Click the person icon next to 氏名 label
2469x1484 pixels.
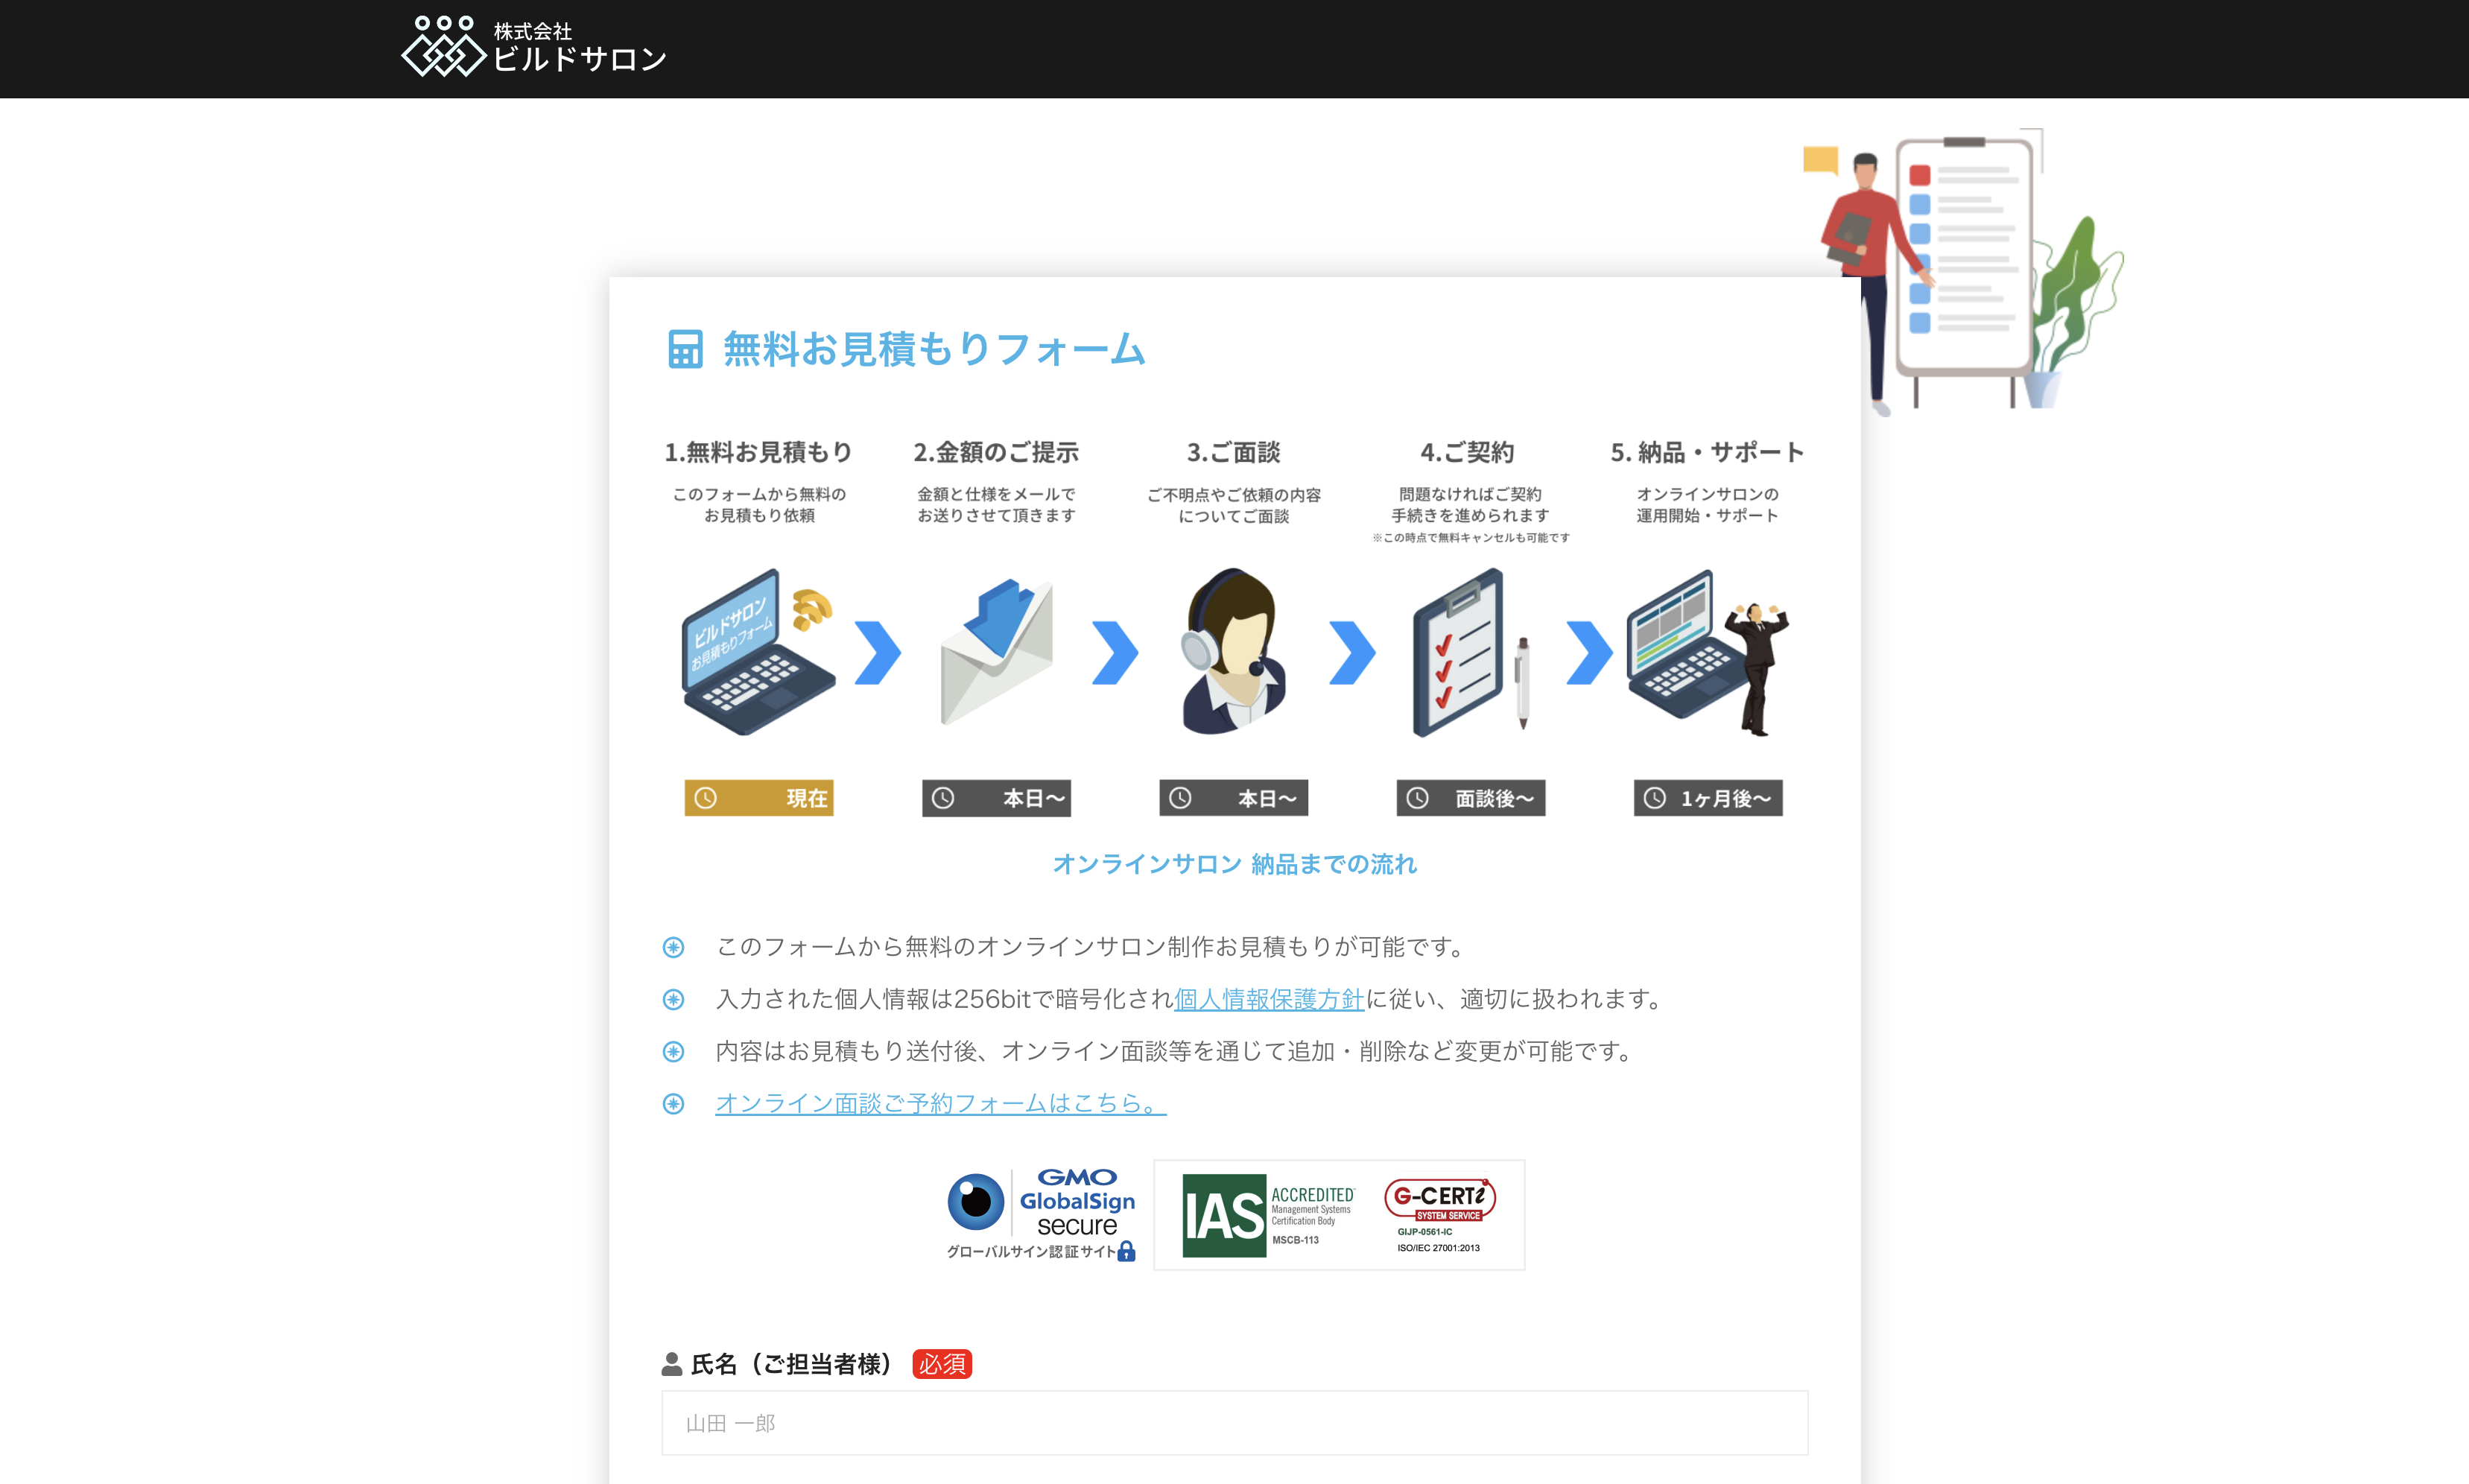(672, 1363)
